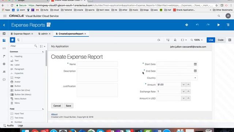Redo the last change
The height and width of the screenshot is (132, 234).
pos(208,25)
